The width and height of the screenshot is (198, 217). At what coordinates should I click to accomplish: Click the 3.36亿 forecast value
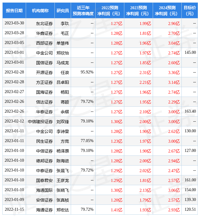point(174,73)
